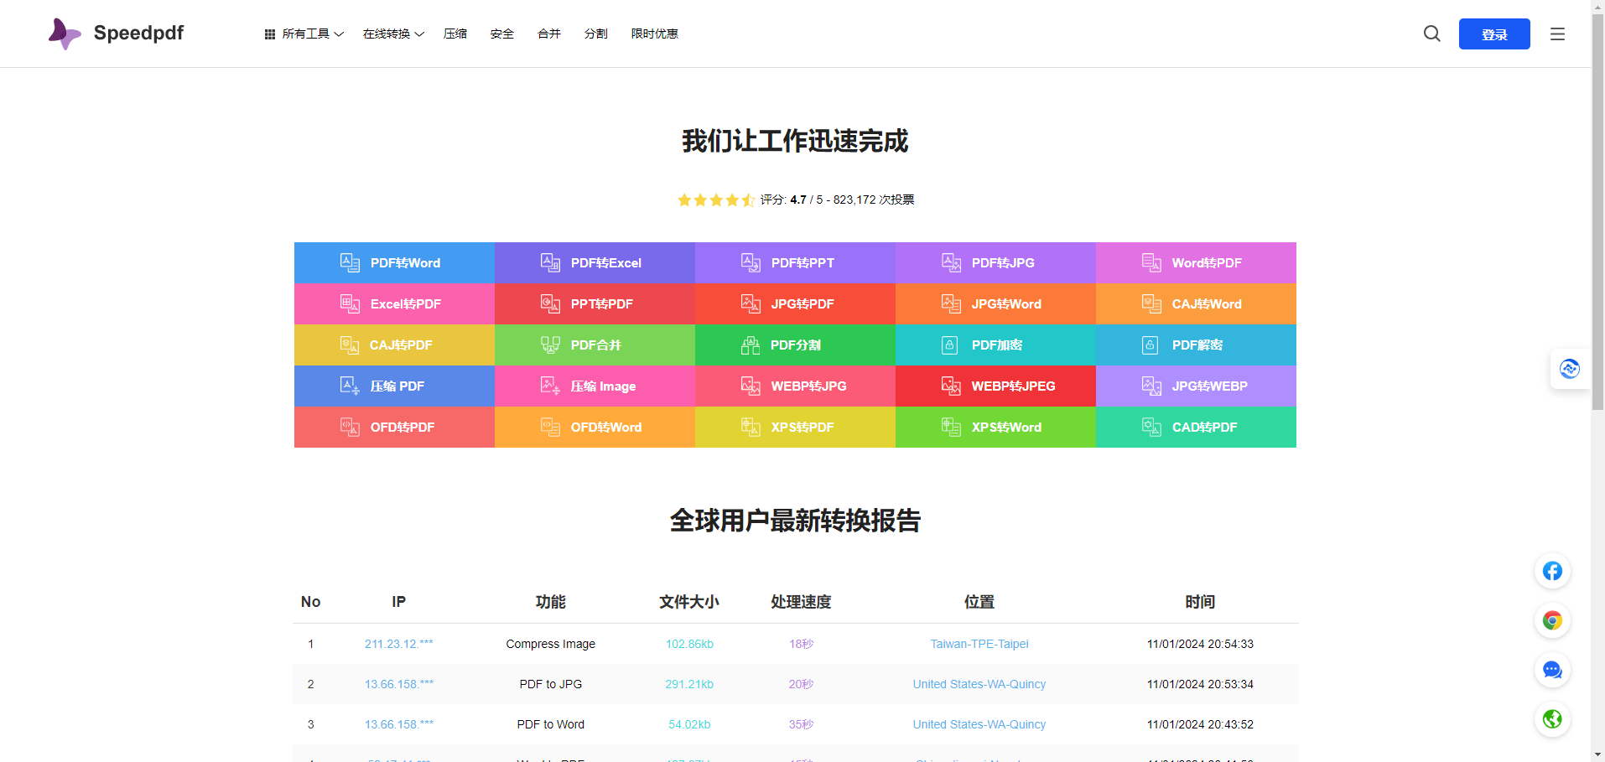Expand the 所有工具 dropdown
1605x762 pixels.
[x=304, y=34]
